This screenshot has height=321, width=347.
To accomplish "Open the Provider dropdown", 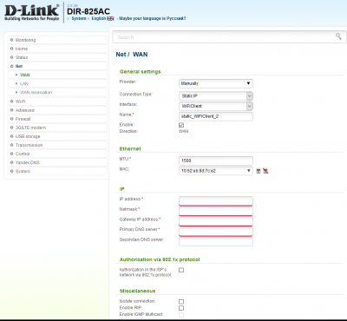I will [x=216, y=83].
